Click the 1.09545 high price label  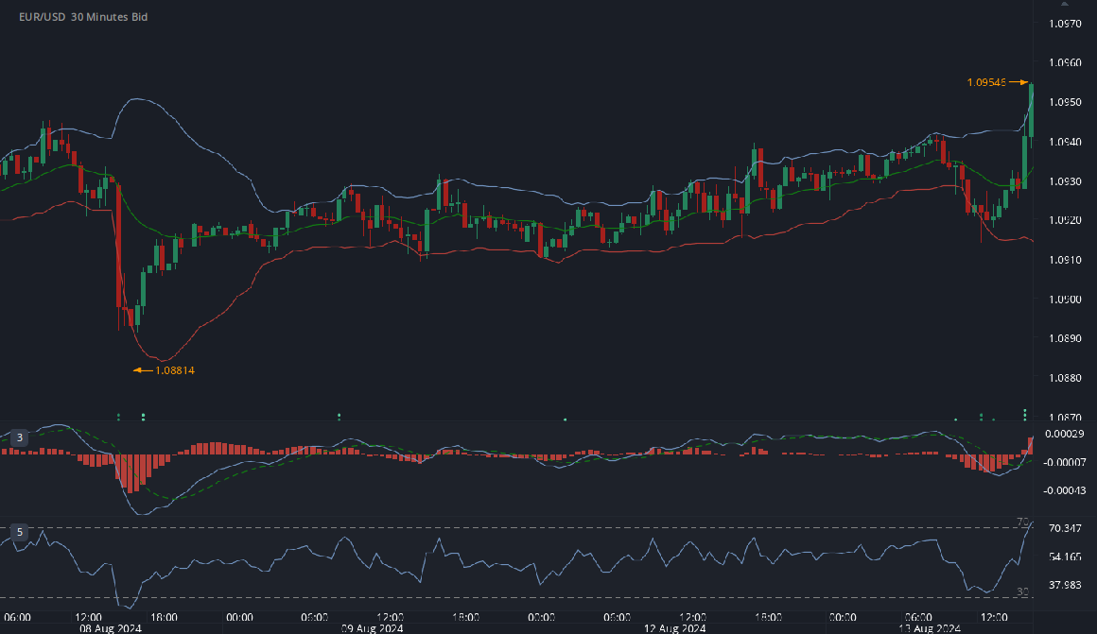[x=985, y=83]
